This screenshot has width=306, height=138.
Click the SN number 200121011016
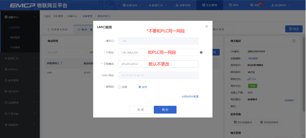[256, 51]
